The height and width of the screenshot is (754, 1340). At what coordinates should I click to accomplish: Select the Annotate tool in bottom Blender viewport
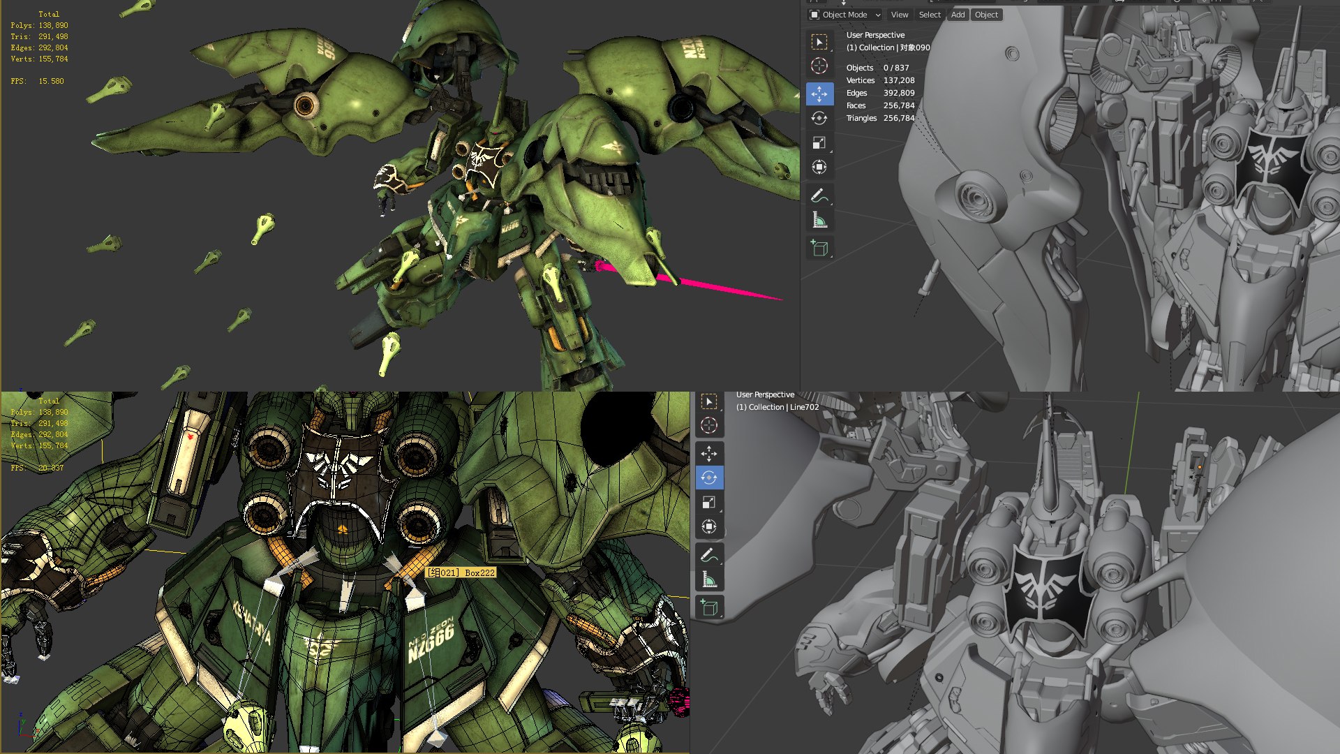(709, 555)
